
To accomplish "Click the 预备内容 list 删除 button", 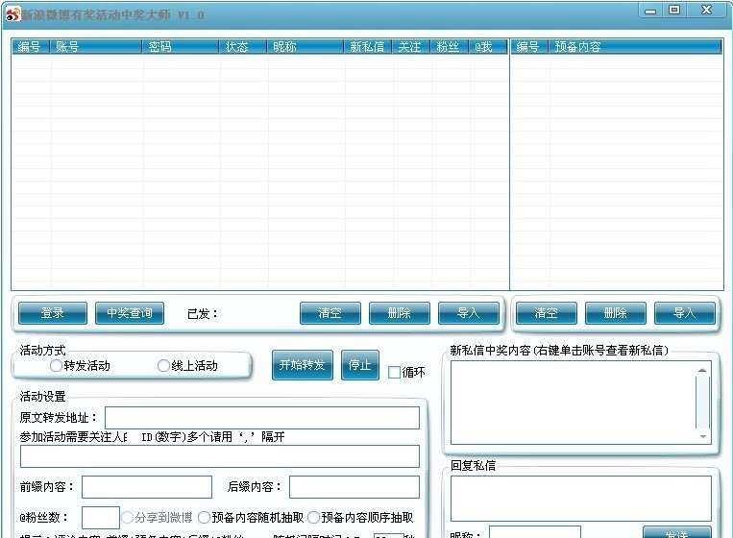I will point(616,312).
